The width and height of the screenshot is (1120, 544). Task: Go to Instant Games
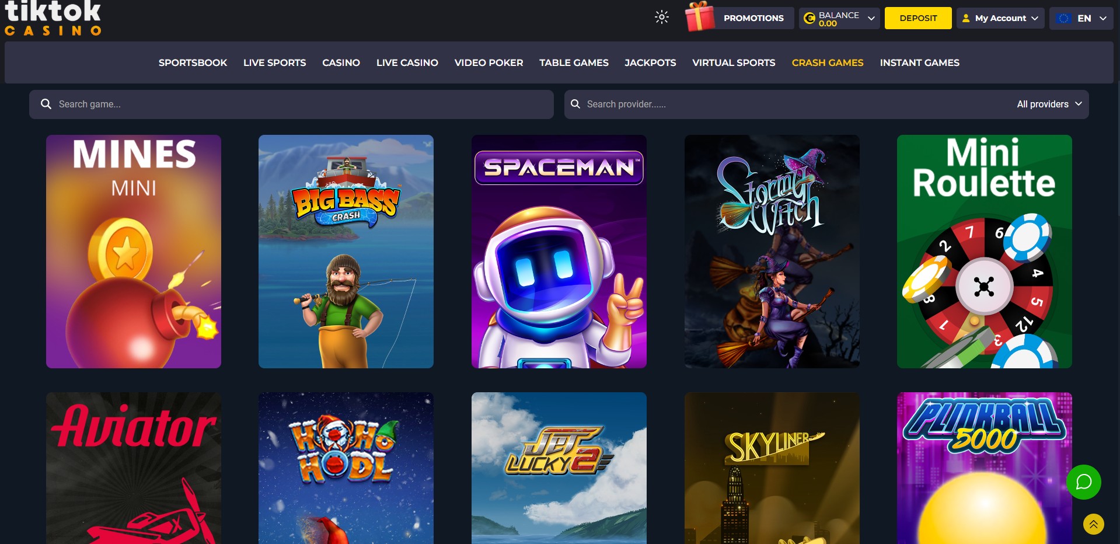919,62
